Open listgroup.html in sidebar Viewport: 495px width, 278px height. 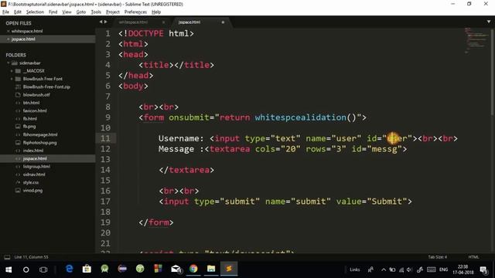click(x=36, y=167)
